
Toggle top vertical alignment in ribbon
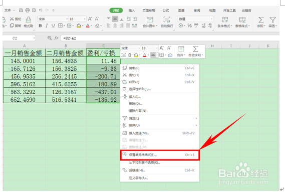click(x=109, y=19)
